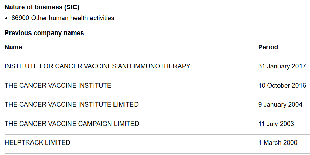Click the Period column header
The image size is (310, 155).
pyautogui.click(x=268, y=47)
